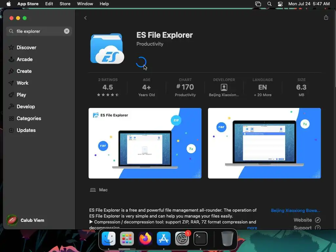Click the ES File Explorer app icon

pos(107,49)
